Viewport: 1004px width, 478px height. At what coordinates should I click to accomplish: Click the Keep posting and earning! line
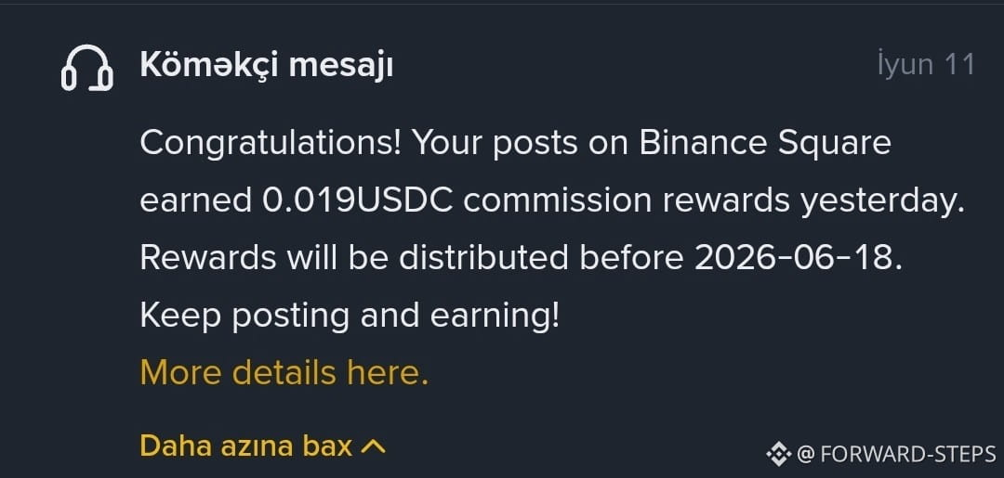coord(350,316)
